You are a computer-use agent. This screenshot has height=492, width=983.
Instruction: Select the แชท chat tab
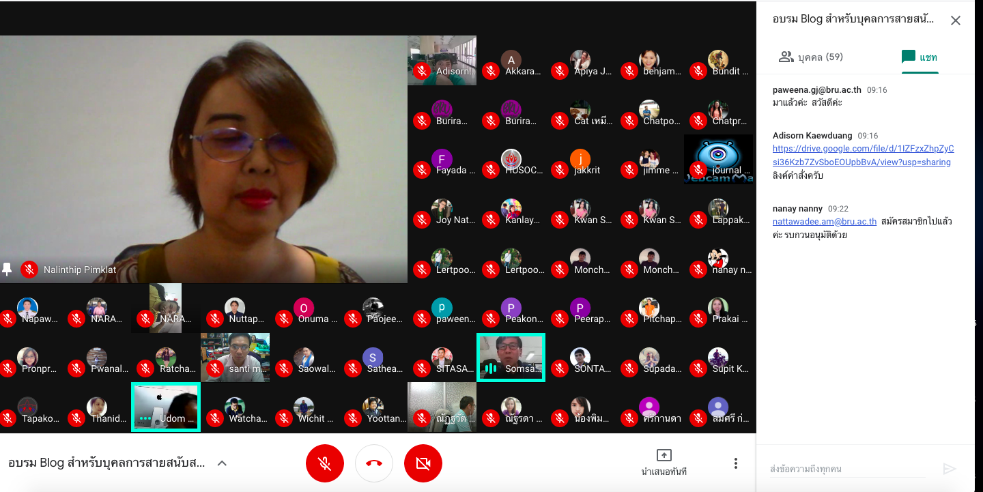(920, 57)
